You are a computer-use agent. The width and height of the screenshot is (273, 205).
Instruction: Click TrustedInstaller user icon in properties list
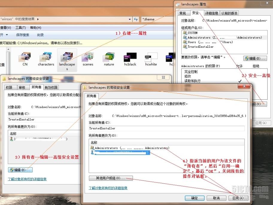185,47
